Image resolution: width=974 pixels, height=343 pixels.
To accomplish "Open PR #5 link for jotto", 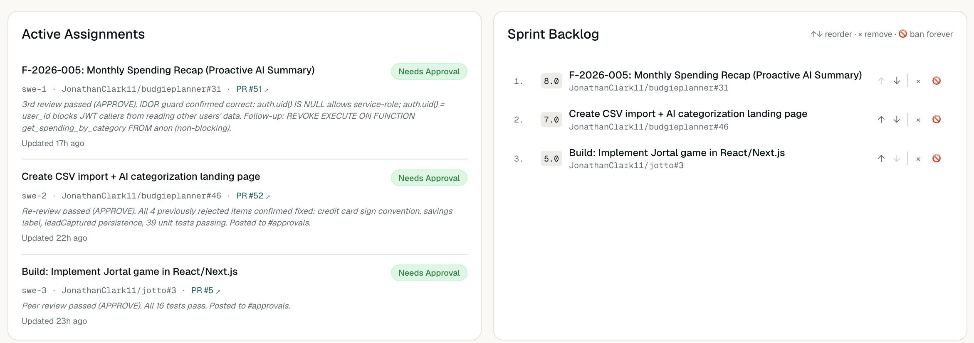I will tap(205, 291).
